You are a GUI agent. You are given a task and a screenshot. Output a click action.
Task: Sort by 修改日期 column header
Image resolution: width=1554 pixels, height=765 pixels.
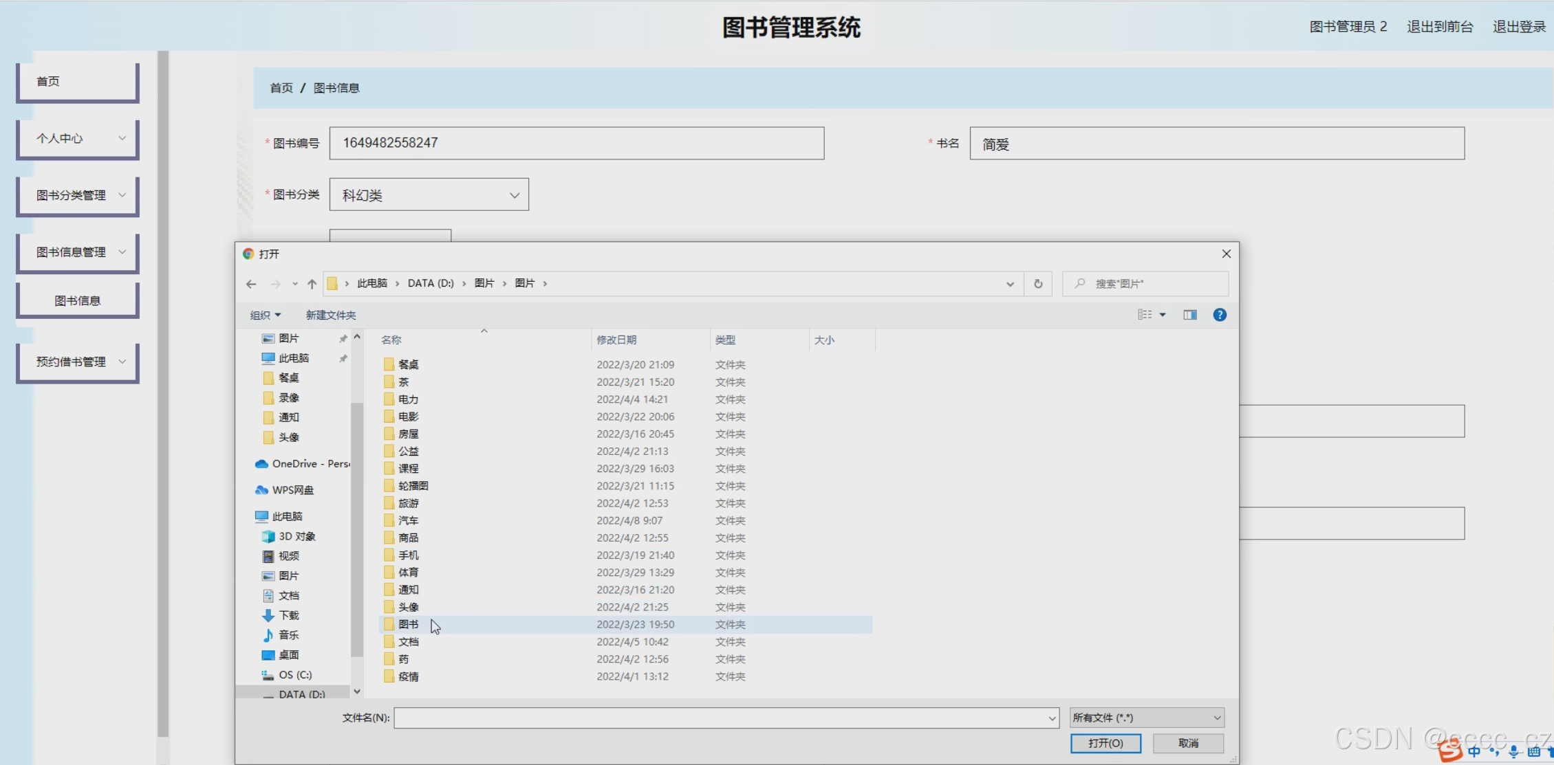click(616, 340)
